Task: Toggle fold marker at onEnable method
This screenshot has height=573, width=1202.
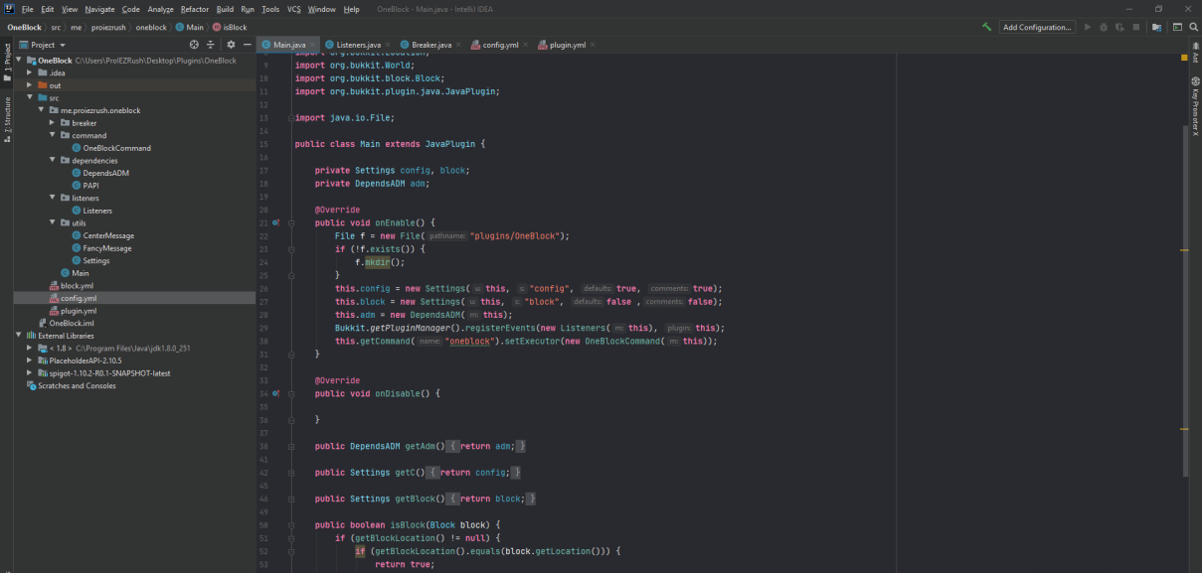Action: (x=291, y=222)
